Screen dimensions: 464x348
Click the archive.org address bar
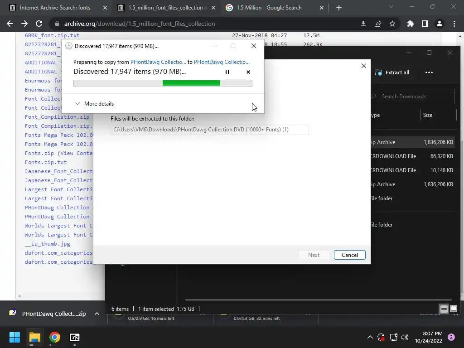point(204,24)
